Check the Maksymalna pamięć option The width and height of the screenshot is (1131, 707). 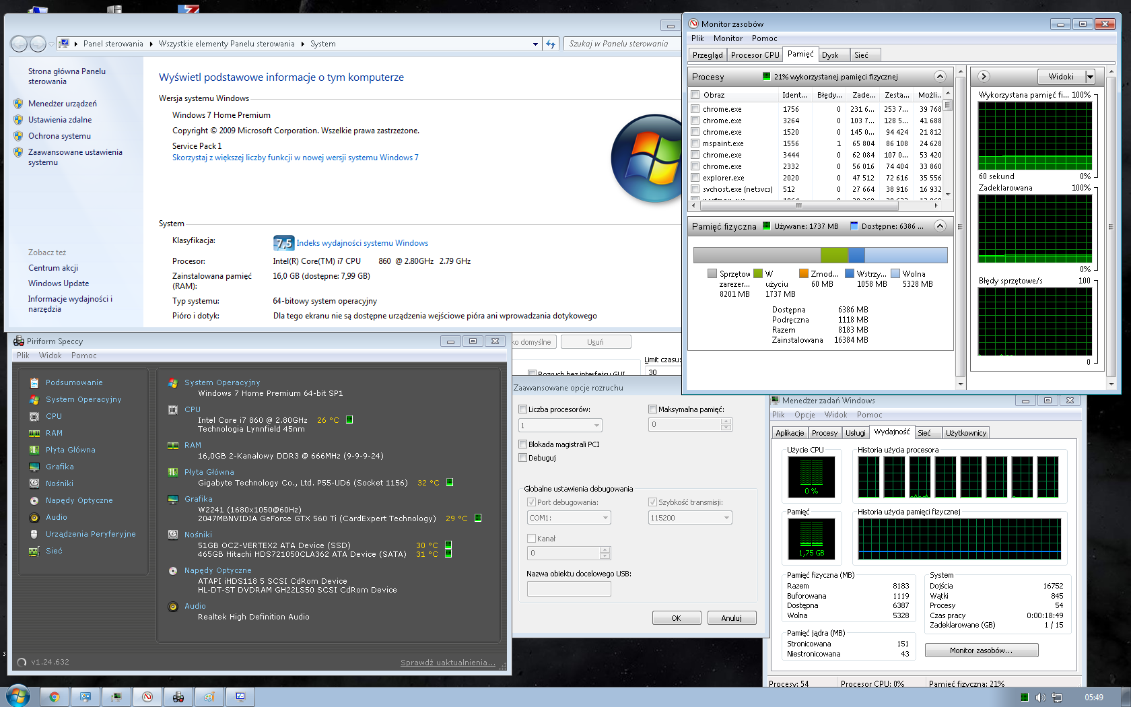[652, 409]
